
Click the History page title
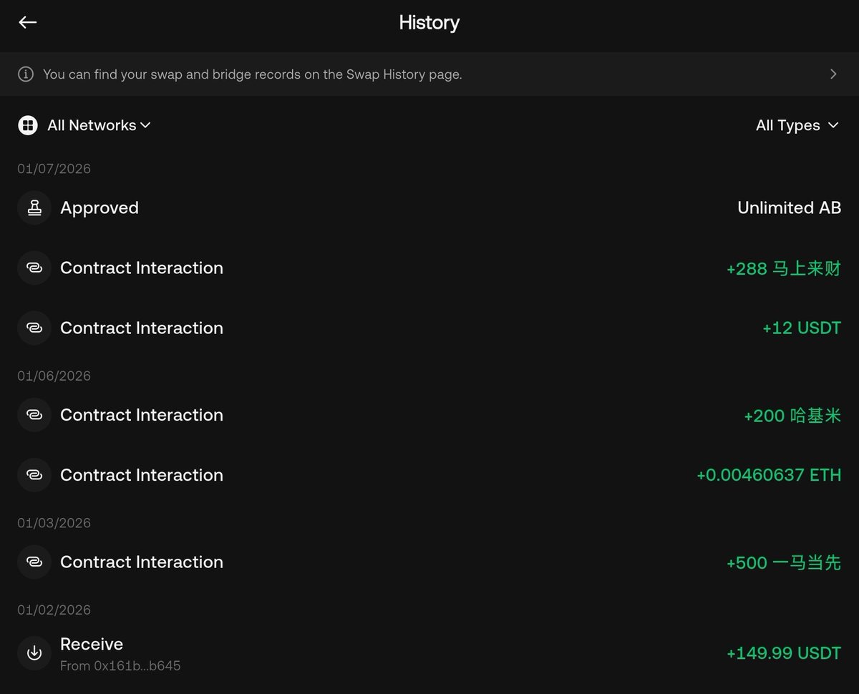point(429,23)
